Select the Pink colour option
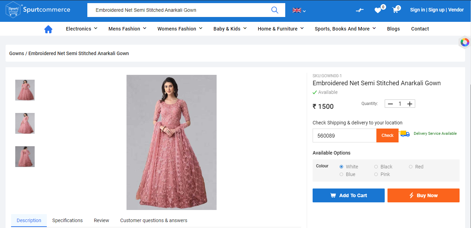The height and width of the screenshot is (228, 471). [x=376, y=174]
